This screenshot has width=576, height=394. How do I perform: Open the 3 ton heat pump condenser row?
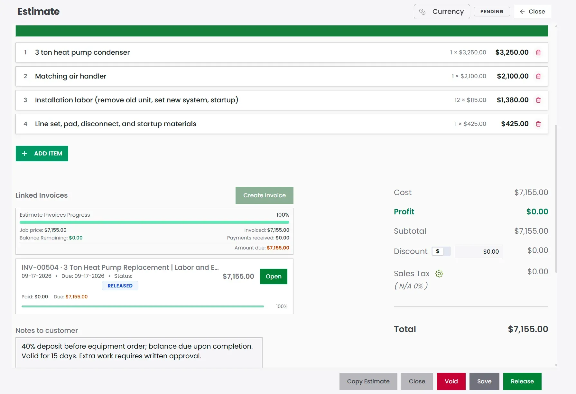coord(282,52)
